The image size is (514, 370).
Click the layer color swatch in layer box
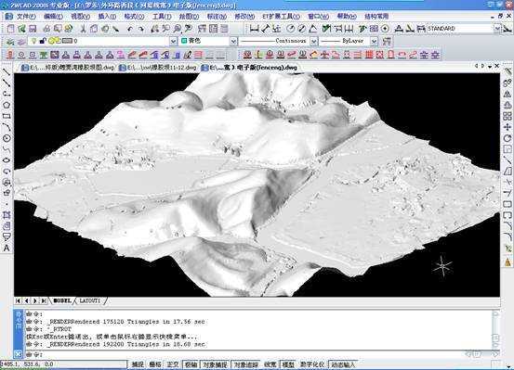67,41
